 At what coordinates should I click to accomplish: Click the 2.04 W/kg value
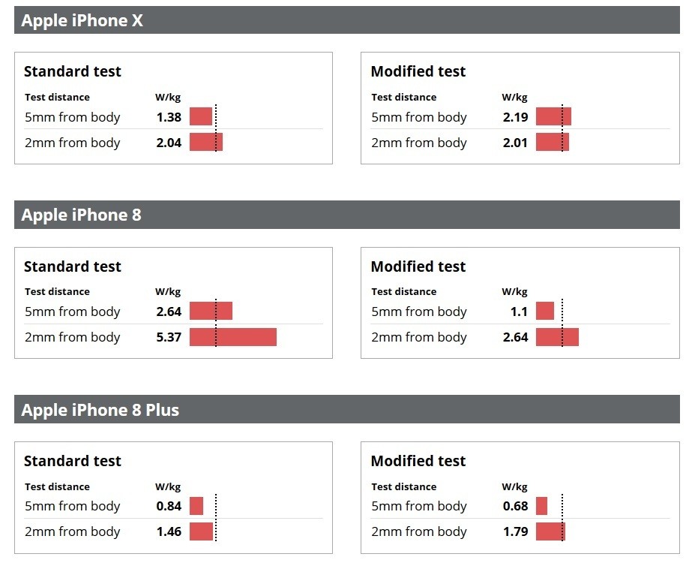169,143
